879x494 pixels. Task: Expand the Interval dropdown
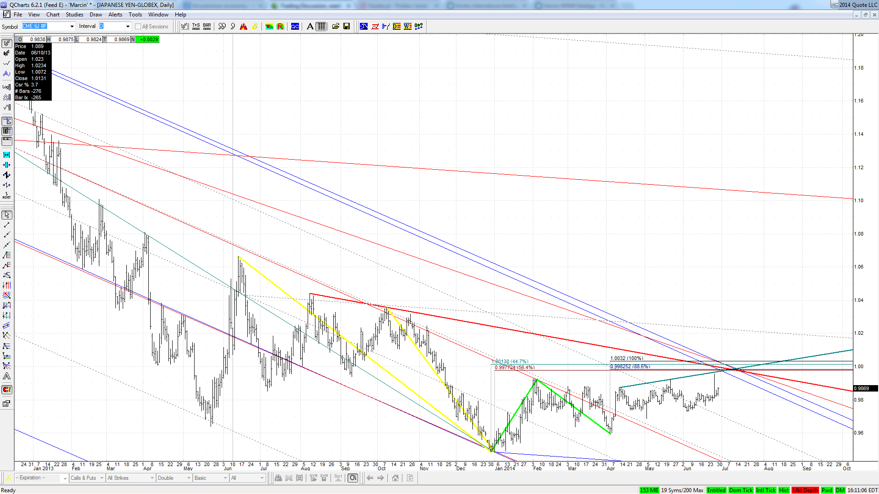click(x=128, y=27)
